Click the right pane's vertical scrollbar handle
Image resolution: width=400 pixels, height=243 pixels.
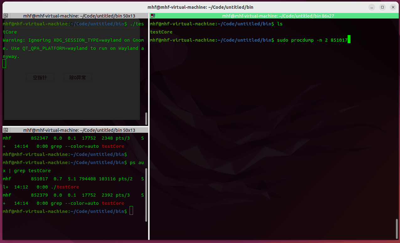[397, 229]
